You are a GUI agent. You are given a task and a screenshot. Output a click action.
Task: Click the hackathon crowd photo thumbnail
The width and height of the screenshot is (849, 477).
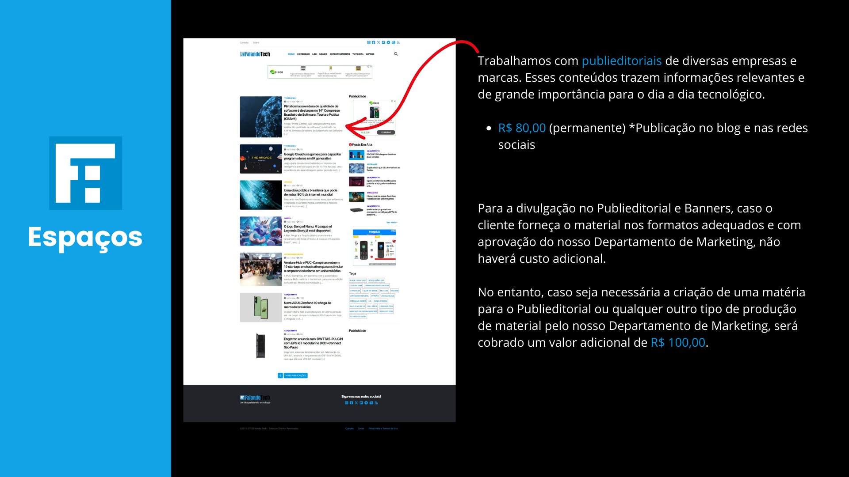point(261,269)
